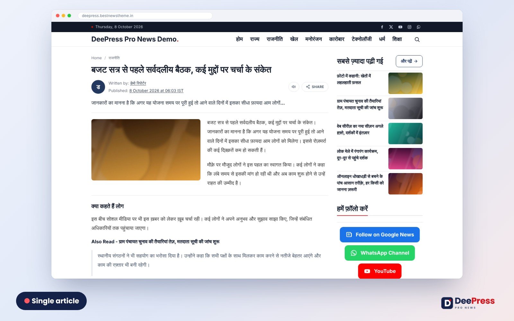Click the और पढ़ें button
Viewport: 514px width, 321px height.
409,61
